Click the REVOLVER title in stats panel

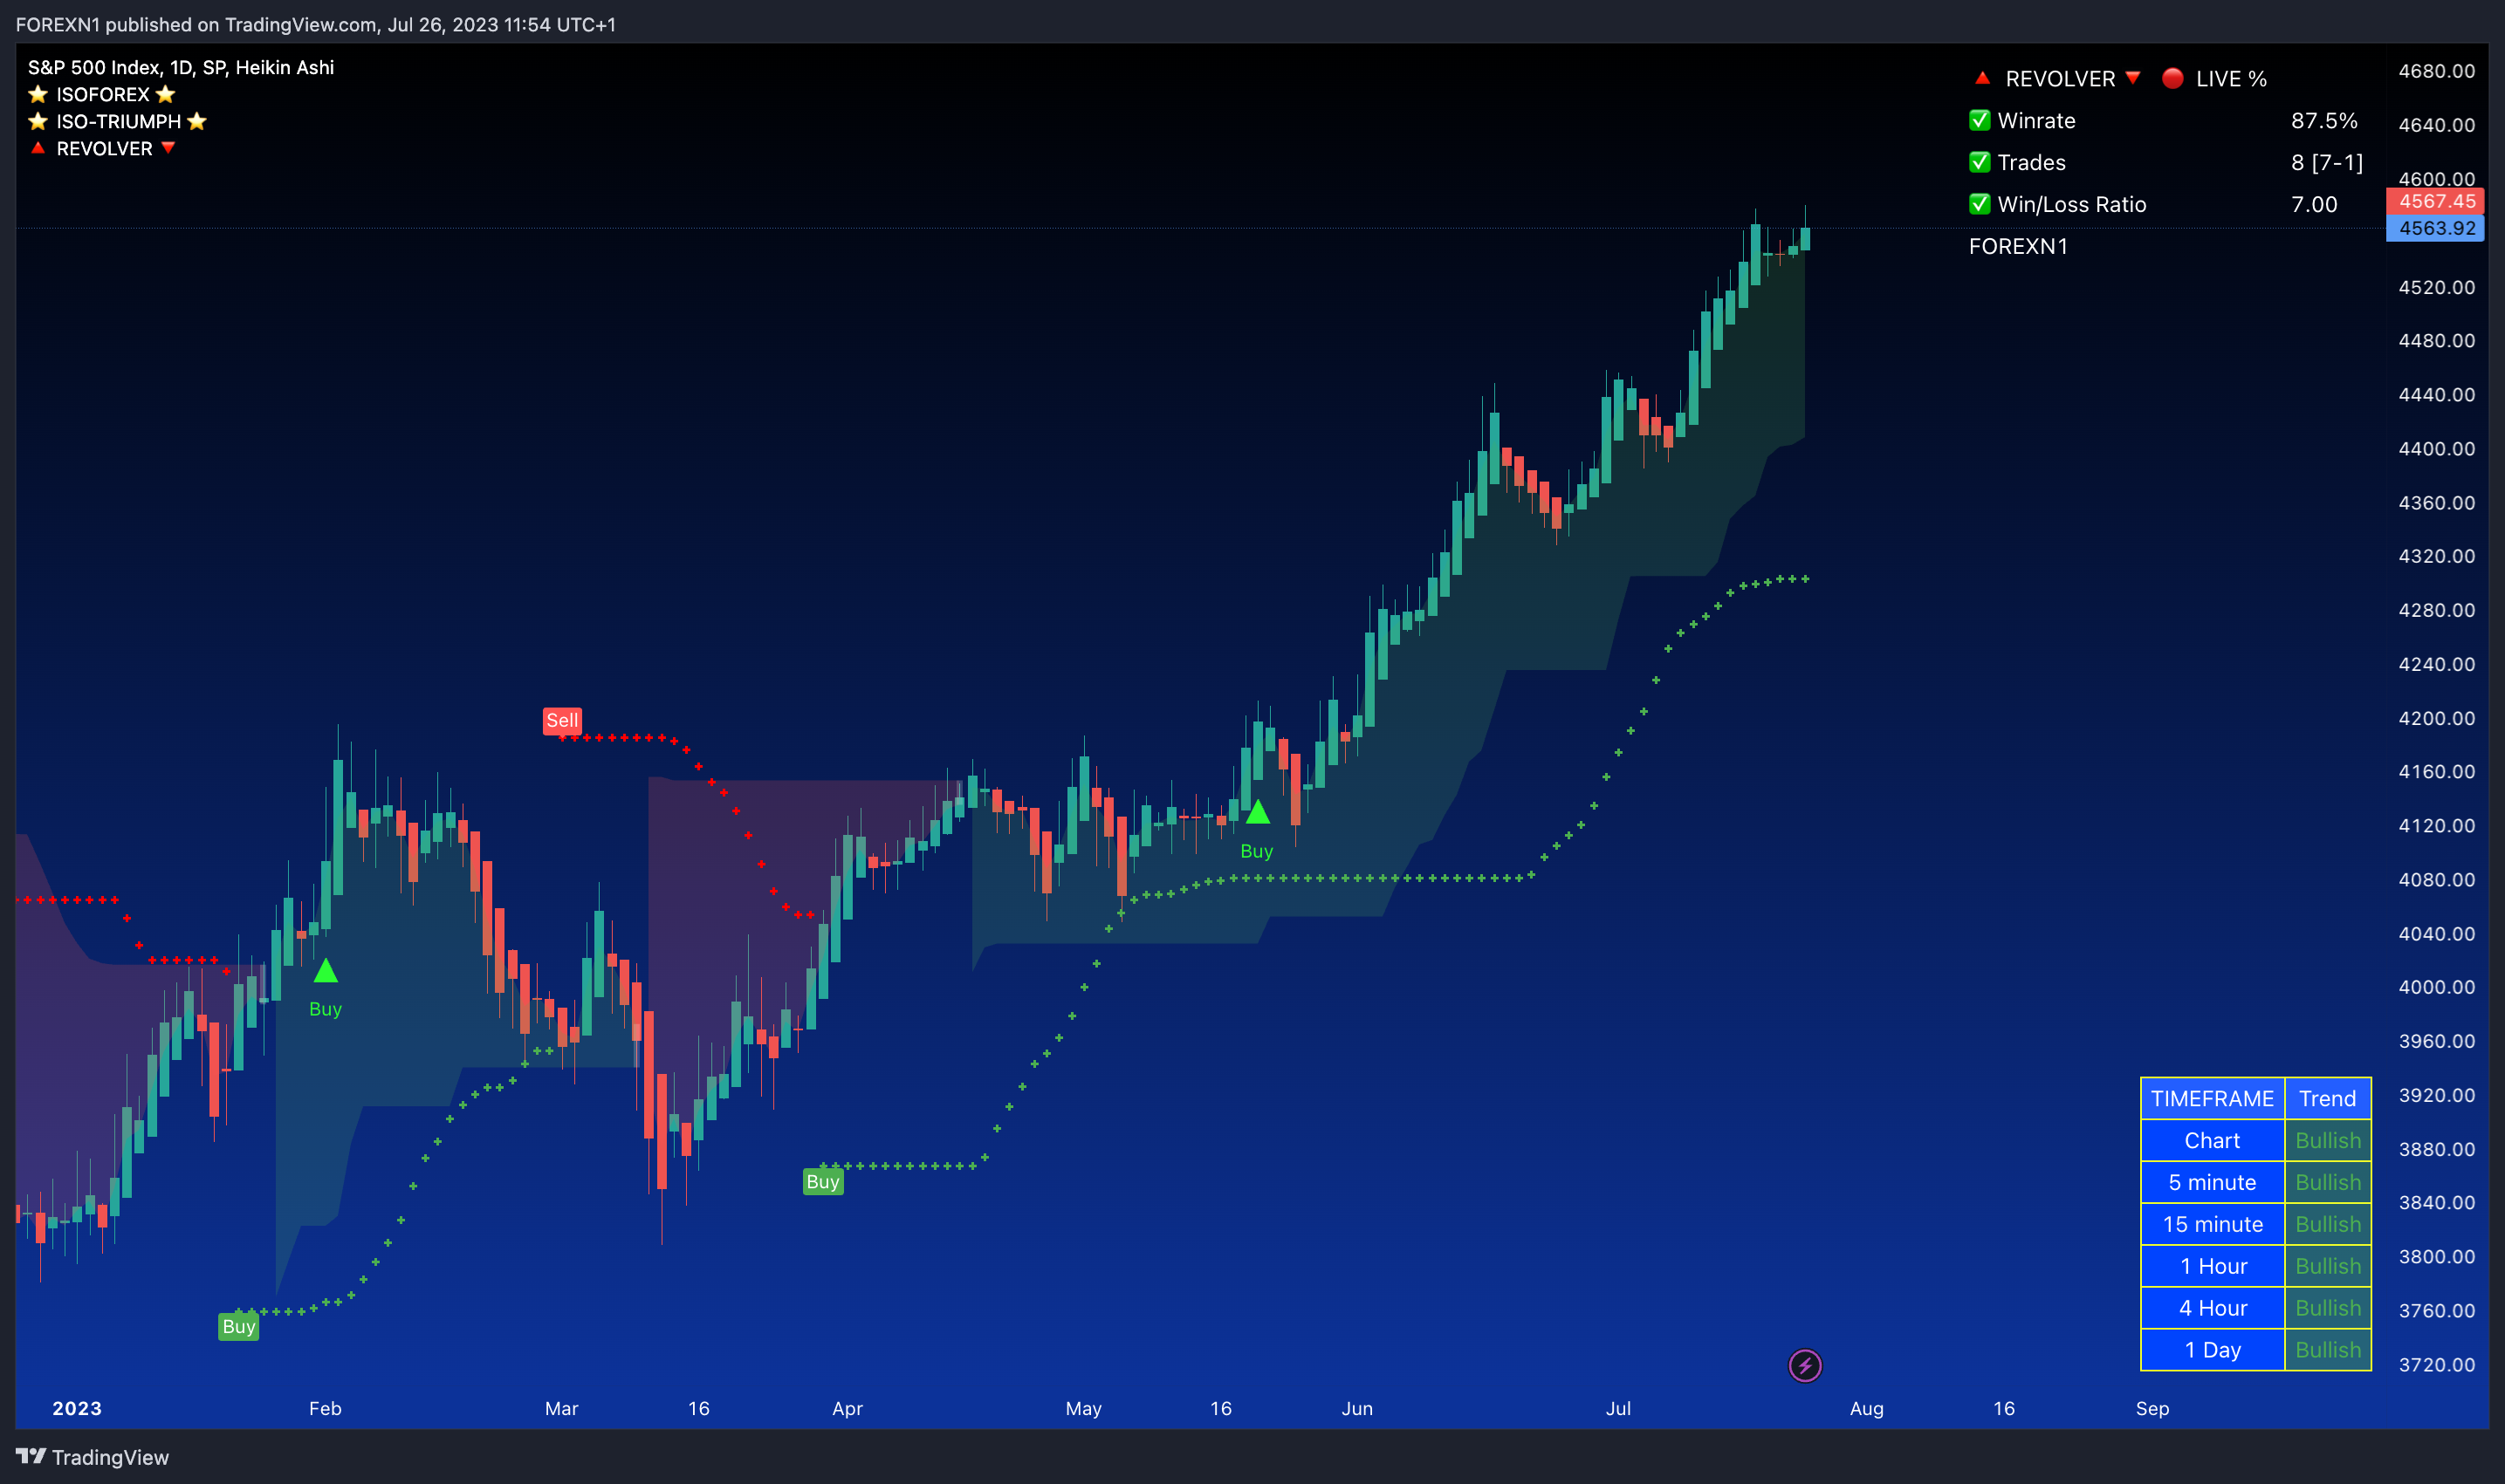click(x=2060, y=78)
